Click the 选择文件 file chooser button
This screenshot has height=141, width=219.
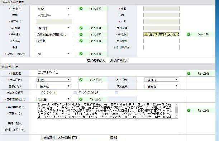point(49,137)
